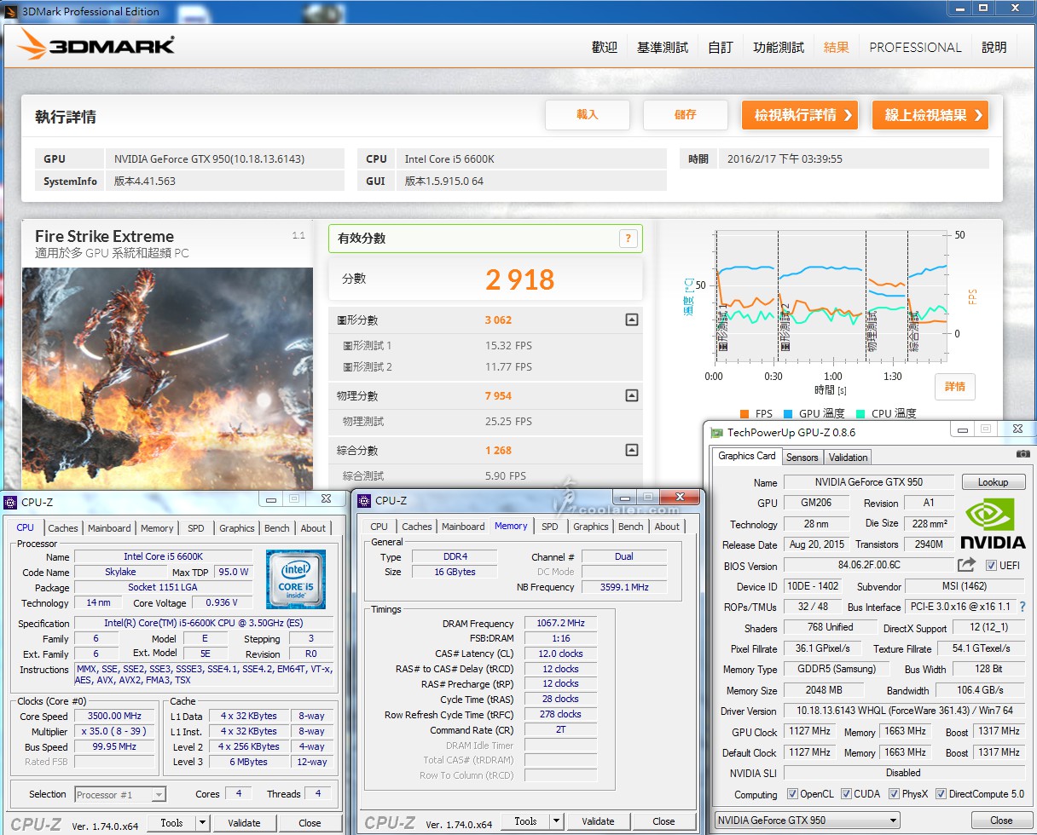Viewport: 1037px width, 835px height.
Task: Click the GPU-Z screenshot camera icon
Action: pyautogui.click(x=1023, y=456)
